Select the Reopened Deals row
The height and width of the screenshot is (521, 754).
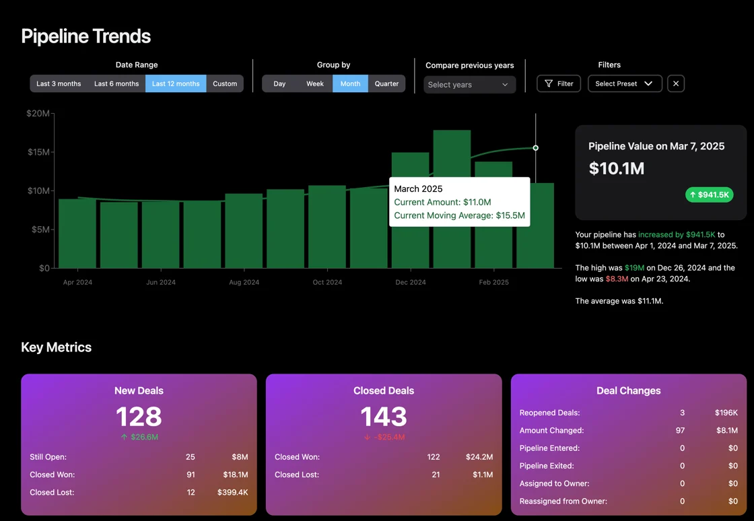628,413
